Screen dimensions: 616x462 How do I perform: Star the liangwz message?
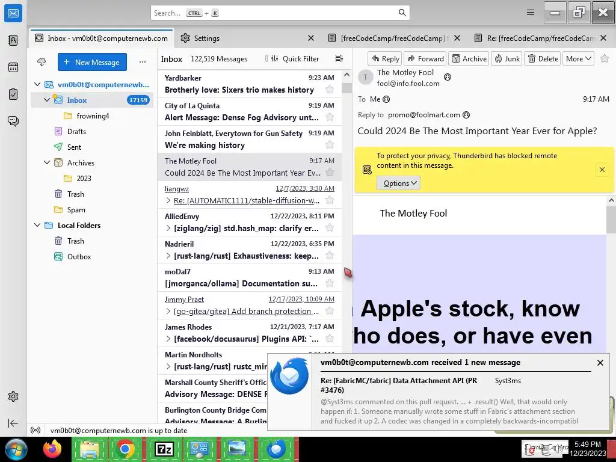coord(330,200)
